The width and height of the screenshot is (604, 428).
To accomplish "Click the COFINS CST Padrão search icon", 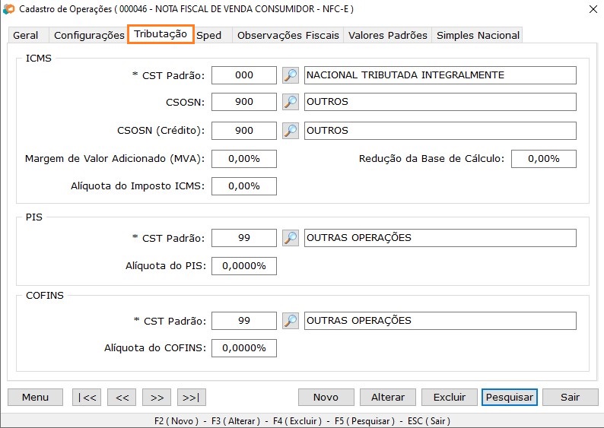I will pyautogui.click(x=291, y=321).
